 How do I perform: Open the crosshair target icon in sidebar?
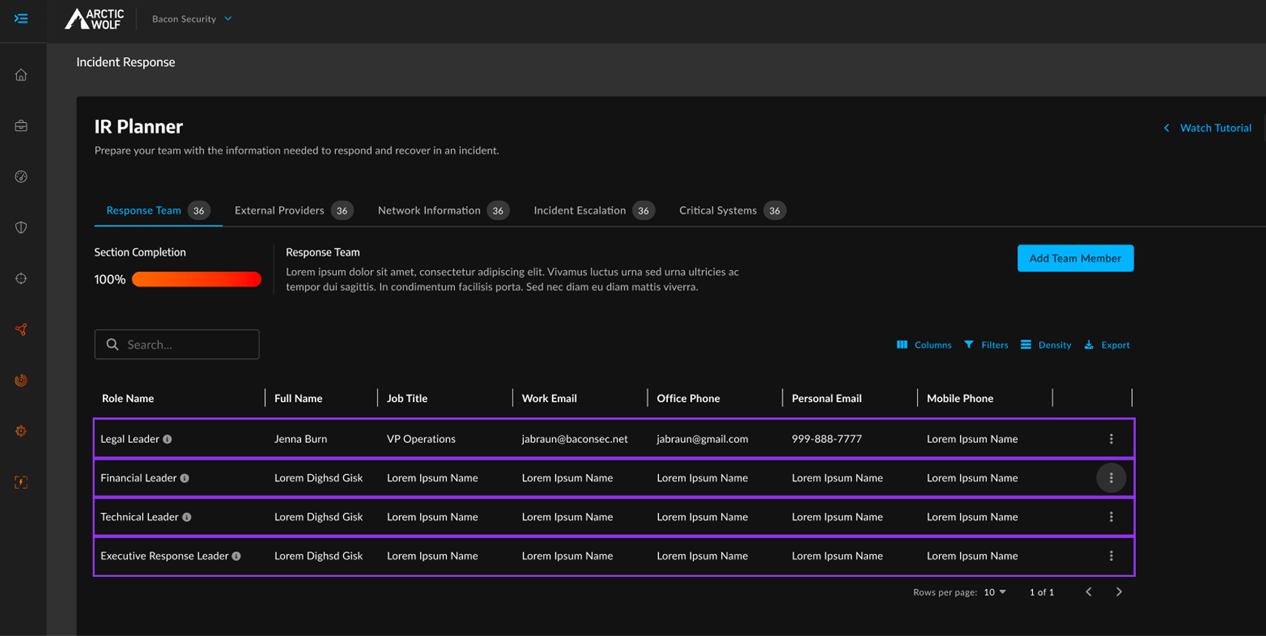(21, 278)
